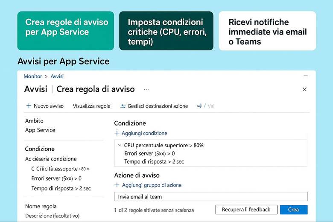Open Visualizza regole in the toolbar

[x=91, y=106]
